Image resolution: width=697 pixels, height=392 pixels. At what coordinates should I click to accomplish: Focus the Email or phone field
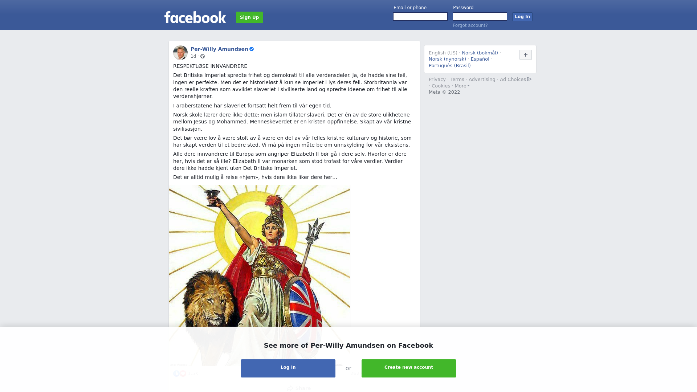click(x=420, y=17)
